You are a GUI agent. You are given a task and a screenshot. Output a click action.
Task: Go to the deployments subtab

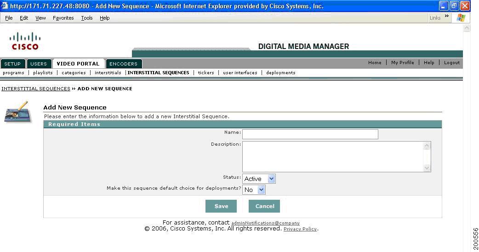click(x=281, y=73)
